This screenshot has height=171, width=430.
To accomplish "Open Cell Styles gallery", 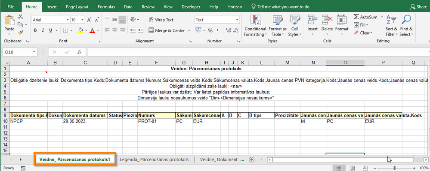I will [295, 26].
